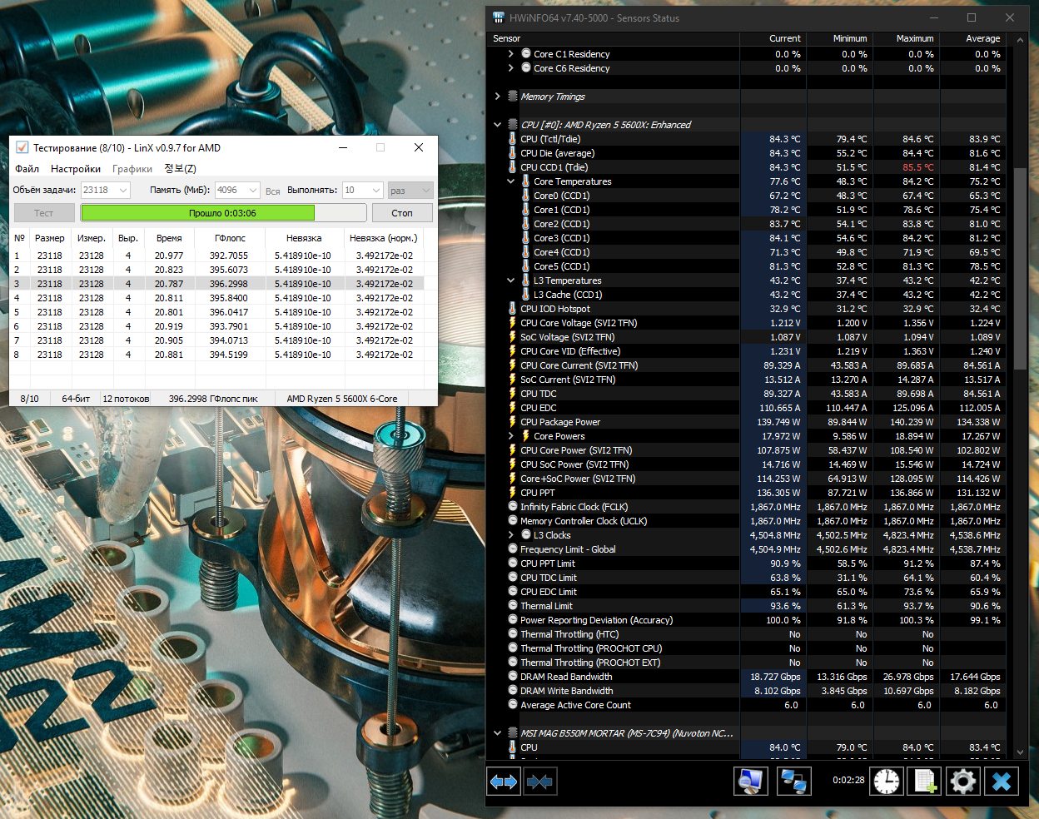This screenshot has width=1039, height=819.
Task: Open the Настройки menu in LinX
Action: pos(76,169)
